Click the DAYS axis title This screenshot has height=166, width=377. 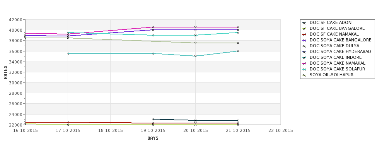click(153, 139)
